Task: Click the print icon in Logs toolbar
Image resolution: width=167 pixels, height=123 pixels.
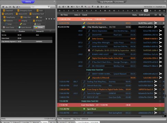Action: tap(98, 7)
